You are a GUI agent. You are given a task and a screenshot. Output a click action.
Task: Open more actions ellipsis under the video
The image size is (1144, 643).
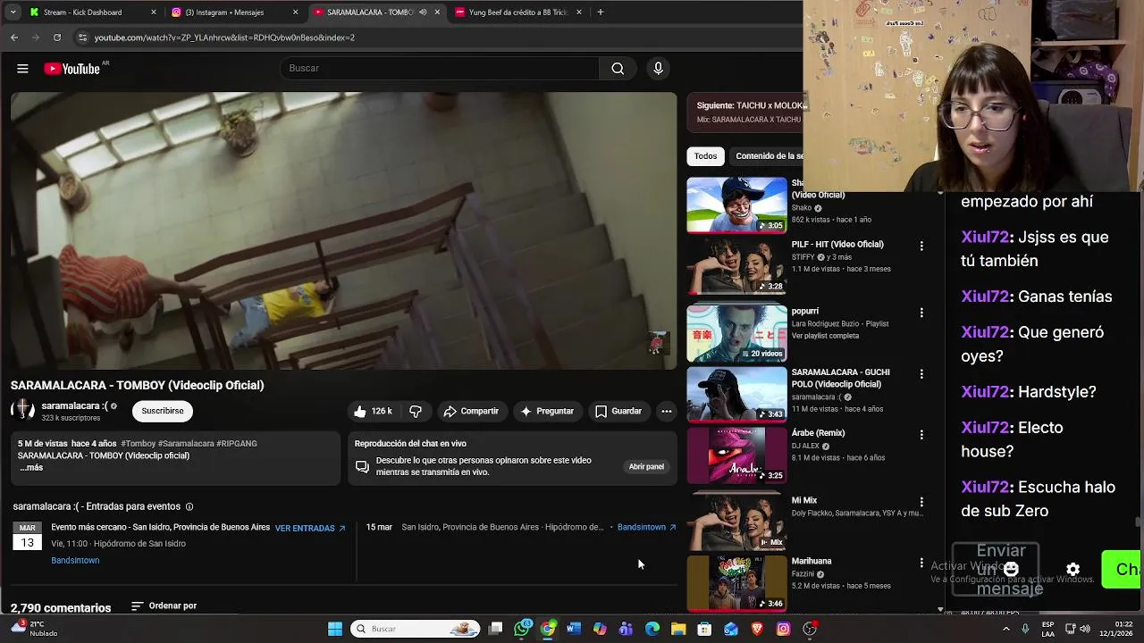click(666, 411)
